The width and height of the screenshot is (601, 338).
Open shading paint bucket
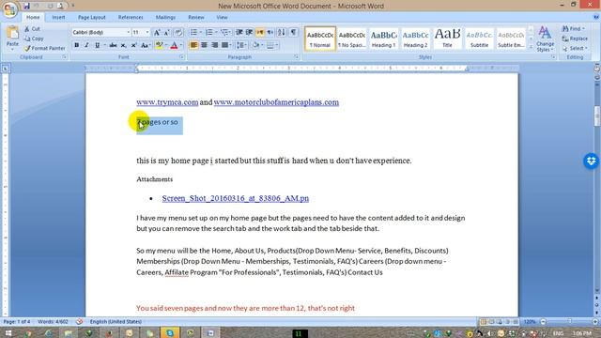coord(256,45)
